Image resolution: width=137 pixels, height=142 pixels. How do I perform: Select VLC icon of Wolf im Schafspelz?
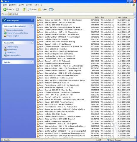click(x=38, y=73)
